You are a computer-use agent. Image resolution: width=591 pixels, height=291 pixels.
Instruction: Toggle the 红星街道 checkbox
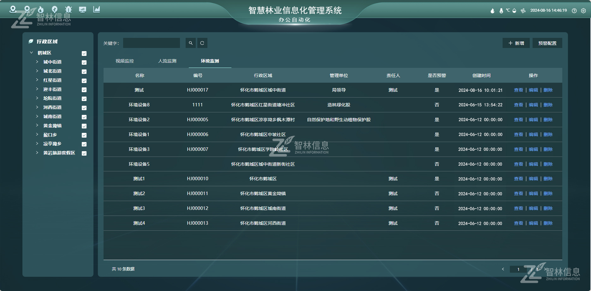[84, 81]
